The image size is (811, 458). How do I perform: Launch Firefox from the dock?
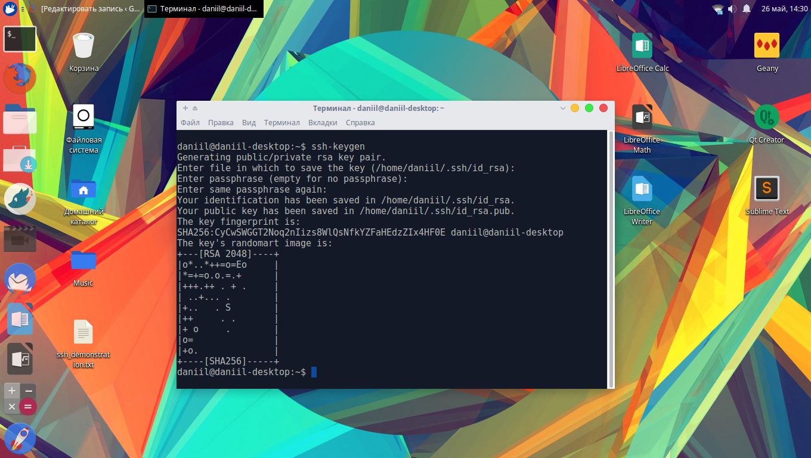tap(20, 78)
